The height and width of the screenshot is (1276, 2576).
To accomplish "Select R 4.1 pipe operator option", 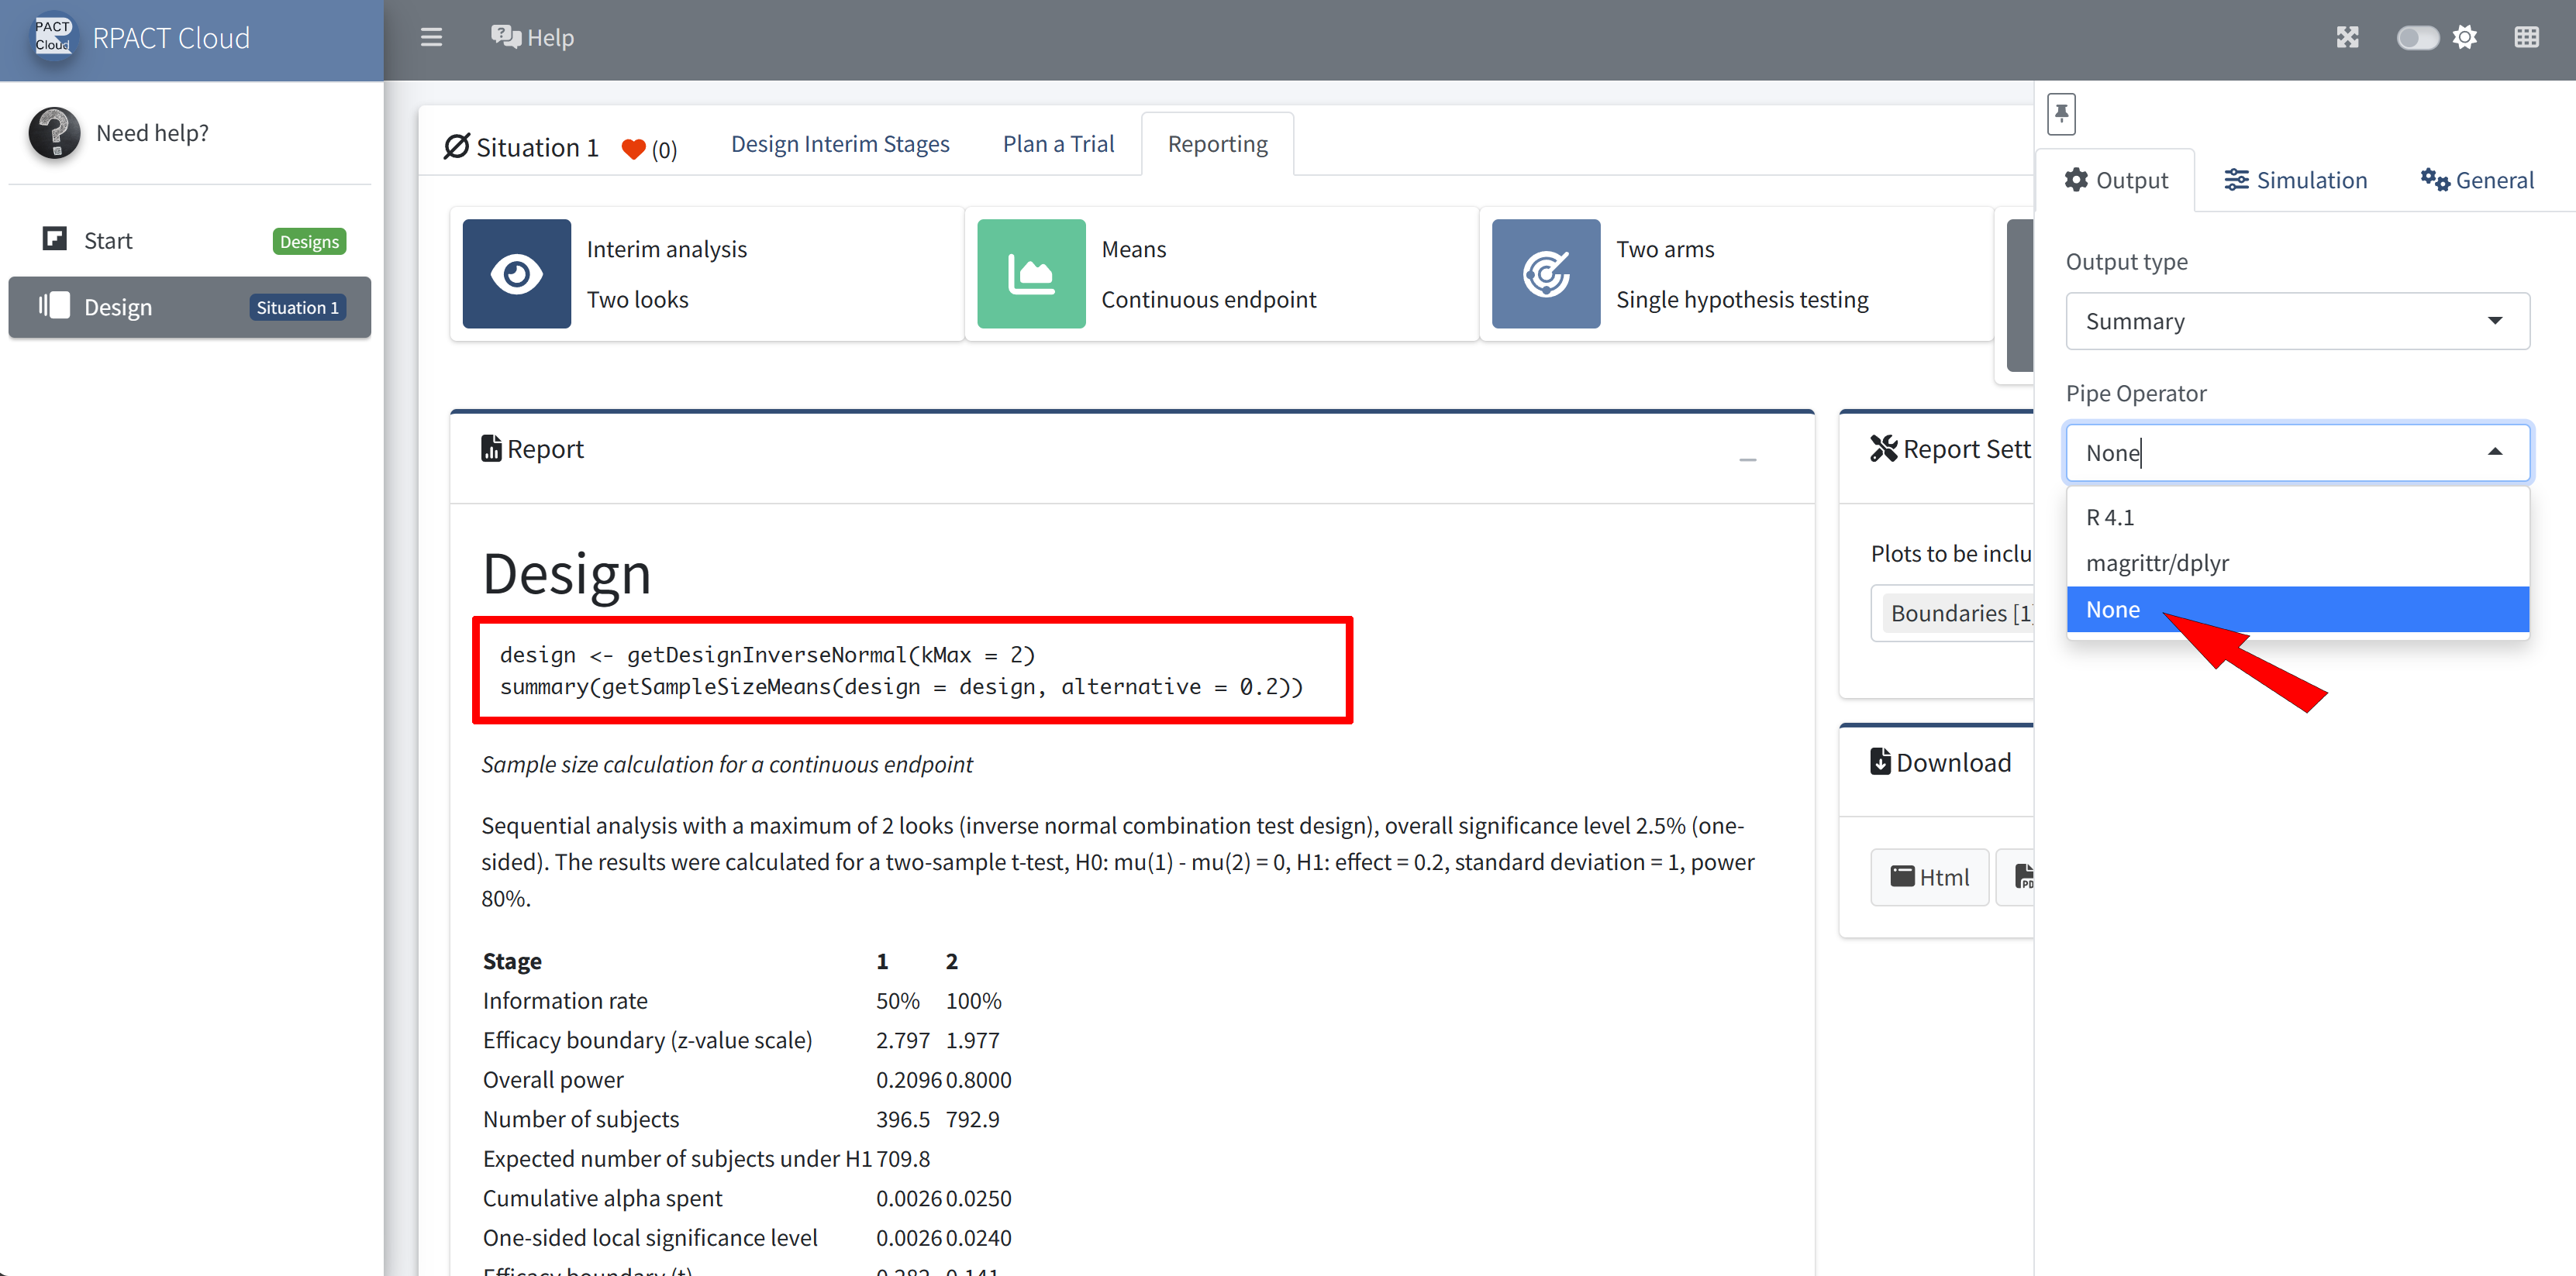I will tap(2110, 518).
